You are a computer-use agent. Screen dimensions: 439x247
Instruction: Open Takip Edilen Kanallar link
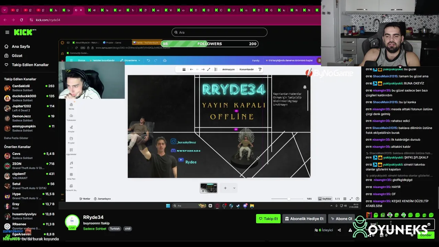pyautogui.click(x=27, y=65)
